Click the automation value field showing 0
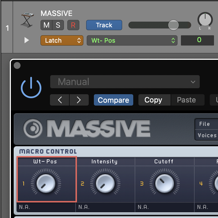218x218 pixels. coord(197,40)
